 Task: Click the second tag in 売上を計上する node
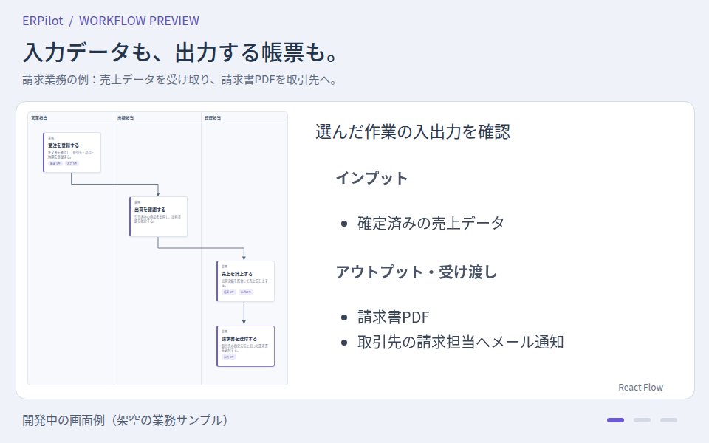[x=245, y=292]
